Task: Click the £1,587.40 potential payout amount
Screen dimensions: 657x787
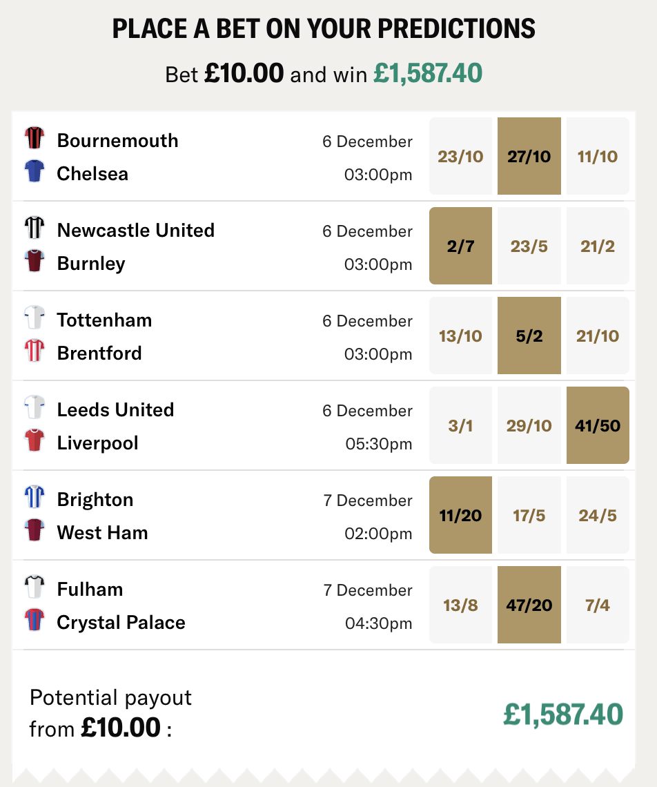Action: [582, 716]
